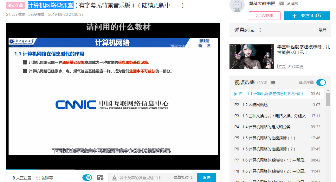336x182 pixels.
Task: Open the 弹幕礼仪 chevron link
Action: click(x=183, y=178)
